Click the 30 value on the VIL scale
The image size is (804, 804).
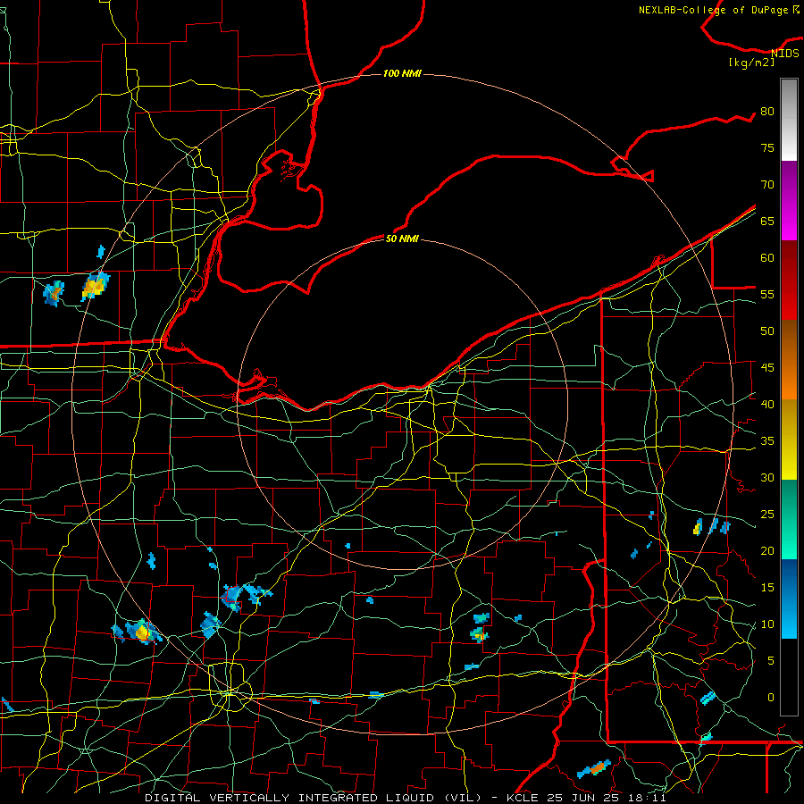pos(767,477)
